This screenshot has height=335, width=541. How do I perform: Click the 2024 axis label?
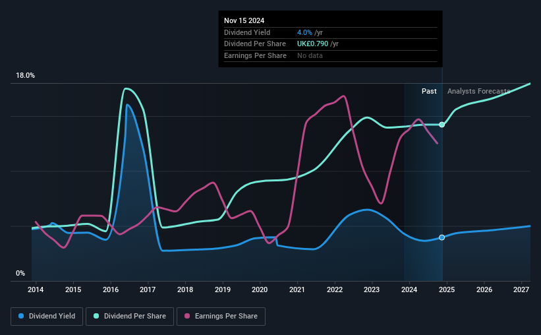coord(409,289)
